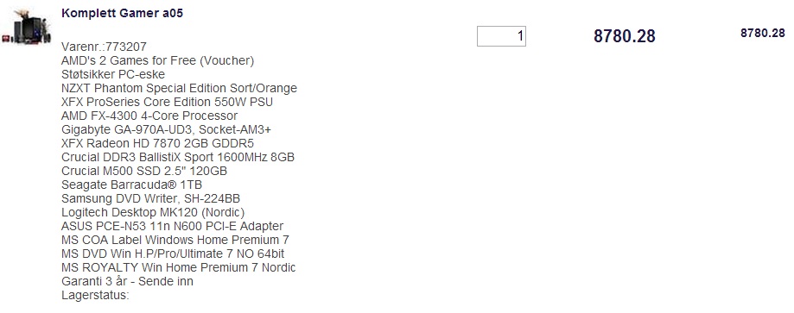Image resolution: width=794 pixels, height=313 pixels.
Task: Select Seagate Barracuda 1TB line
Action: point(131,185)
